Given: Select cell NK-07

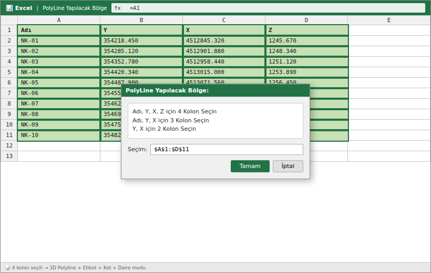Looking at the screenshot, I should pos(59,103).
